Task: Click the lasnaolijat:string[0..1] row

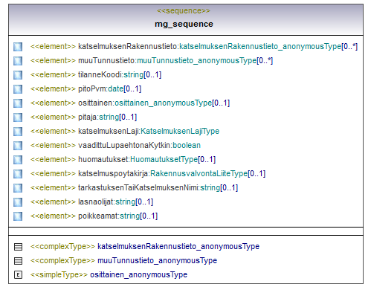Action: pyautogui.click(x=91, y=202)
